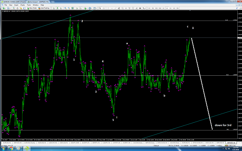The width and height of the screenshot is (242, 151).
Task: Switch to line chart display
Action: click(61, 8)
